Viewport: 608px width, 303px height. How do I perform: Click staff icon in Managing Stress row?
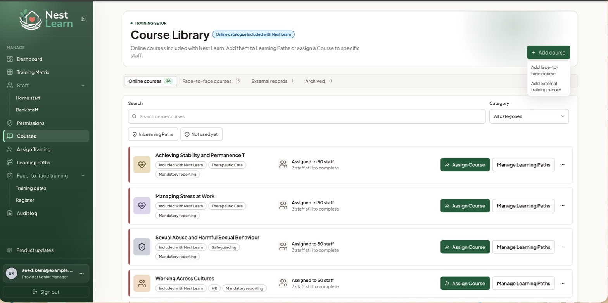(x=283, y=205)
